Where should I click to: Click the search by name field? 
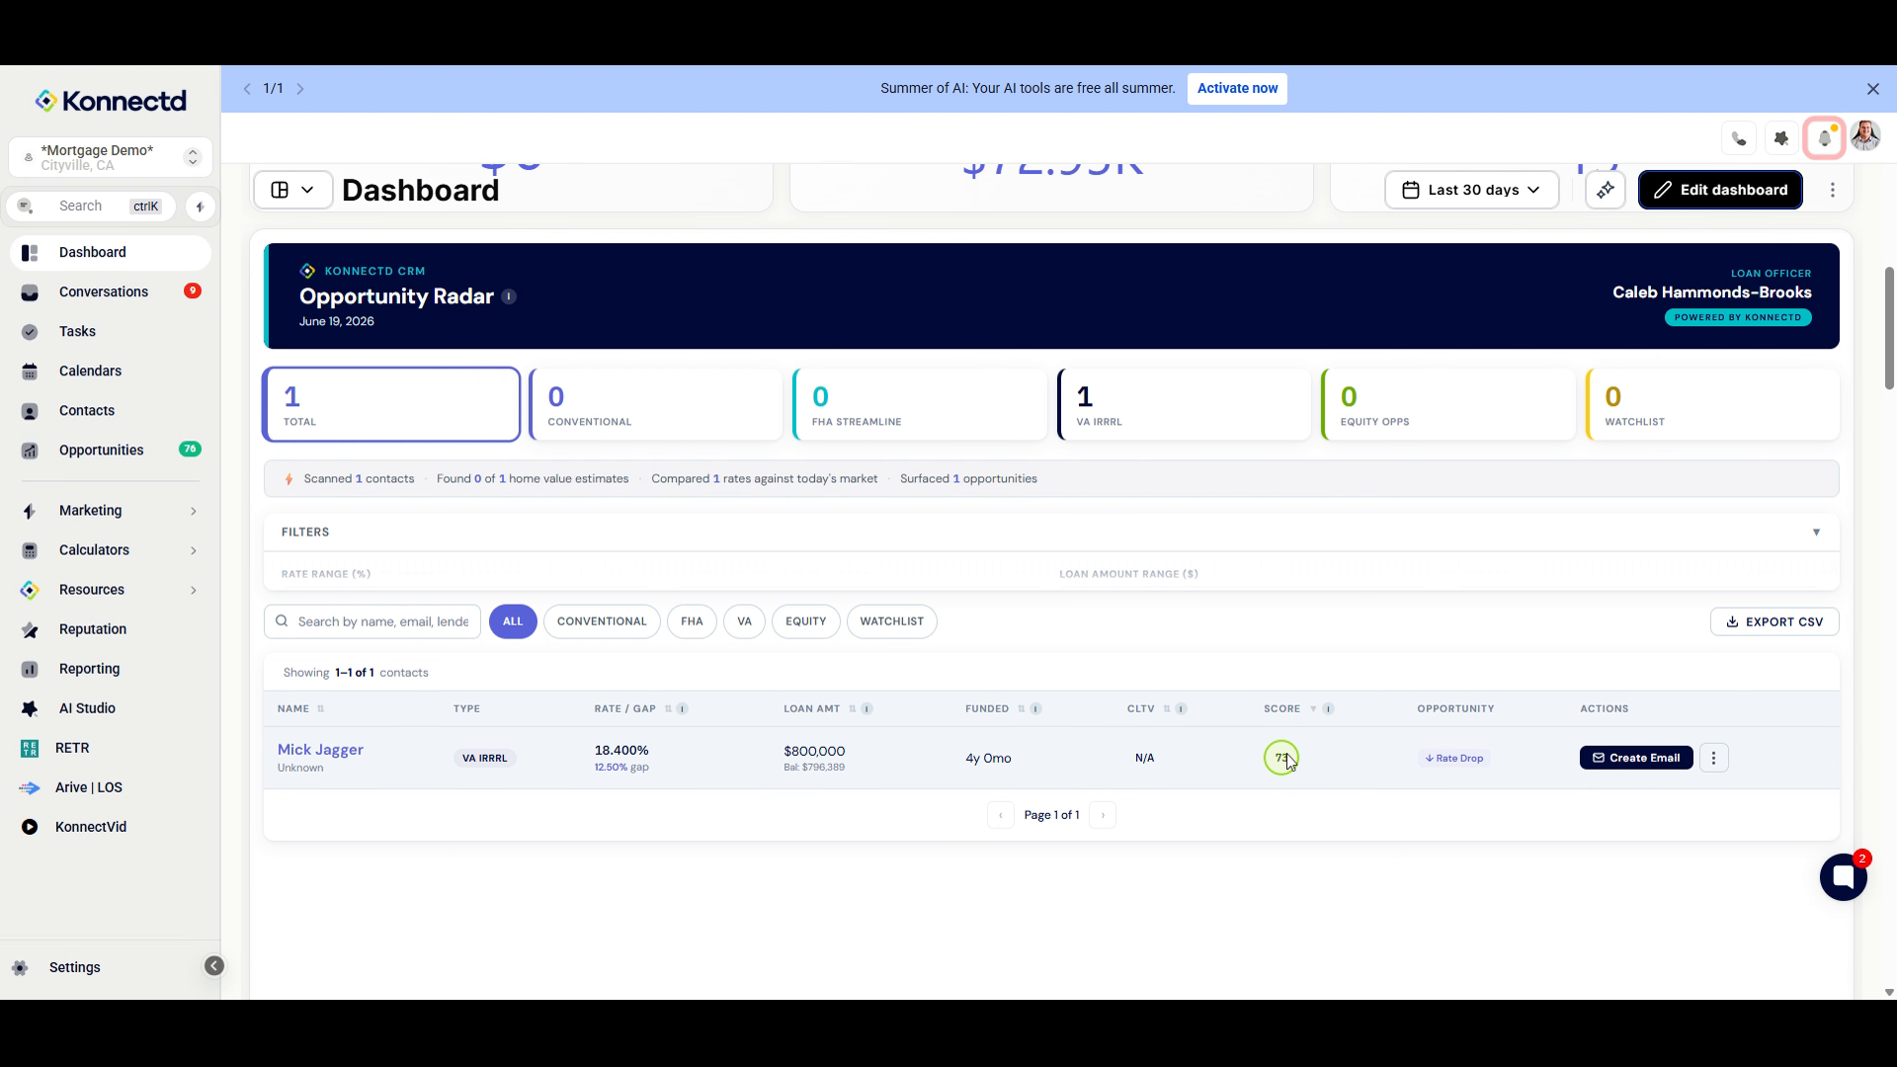pos(372,621)
